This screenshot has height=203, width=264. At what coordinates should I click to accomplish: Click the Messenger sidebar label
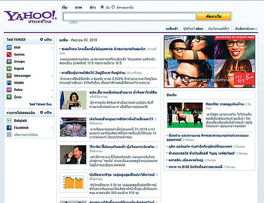tap(22, 76)
